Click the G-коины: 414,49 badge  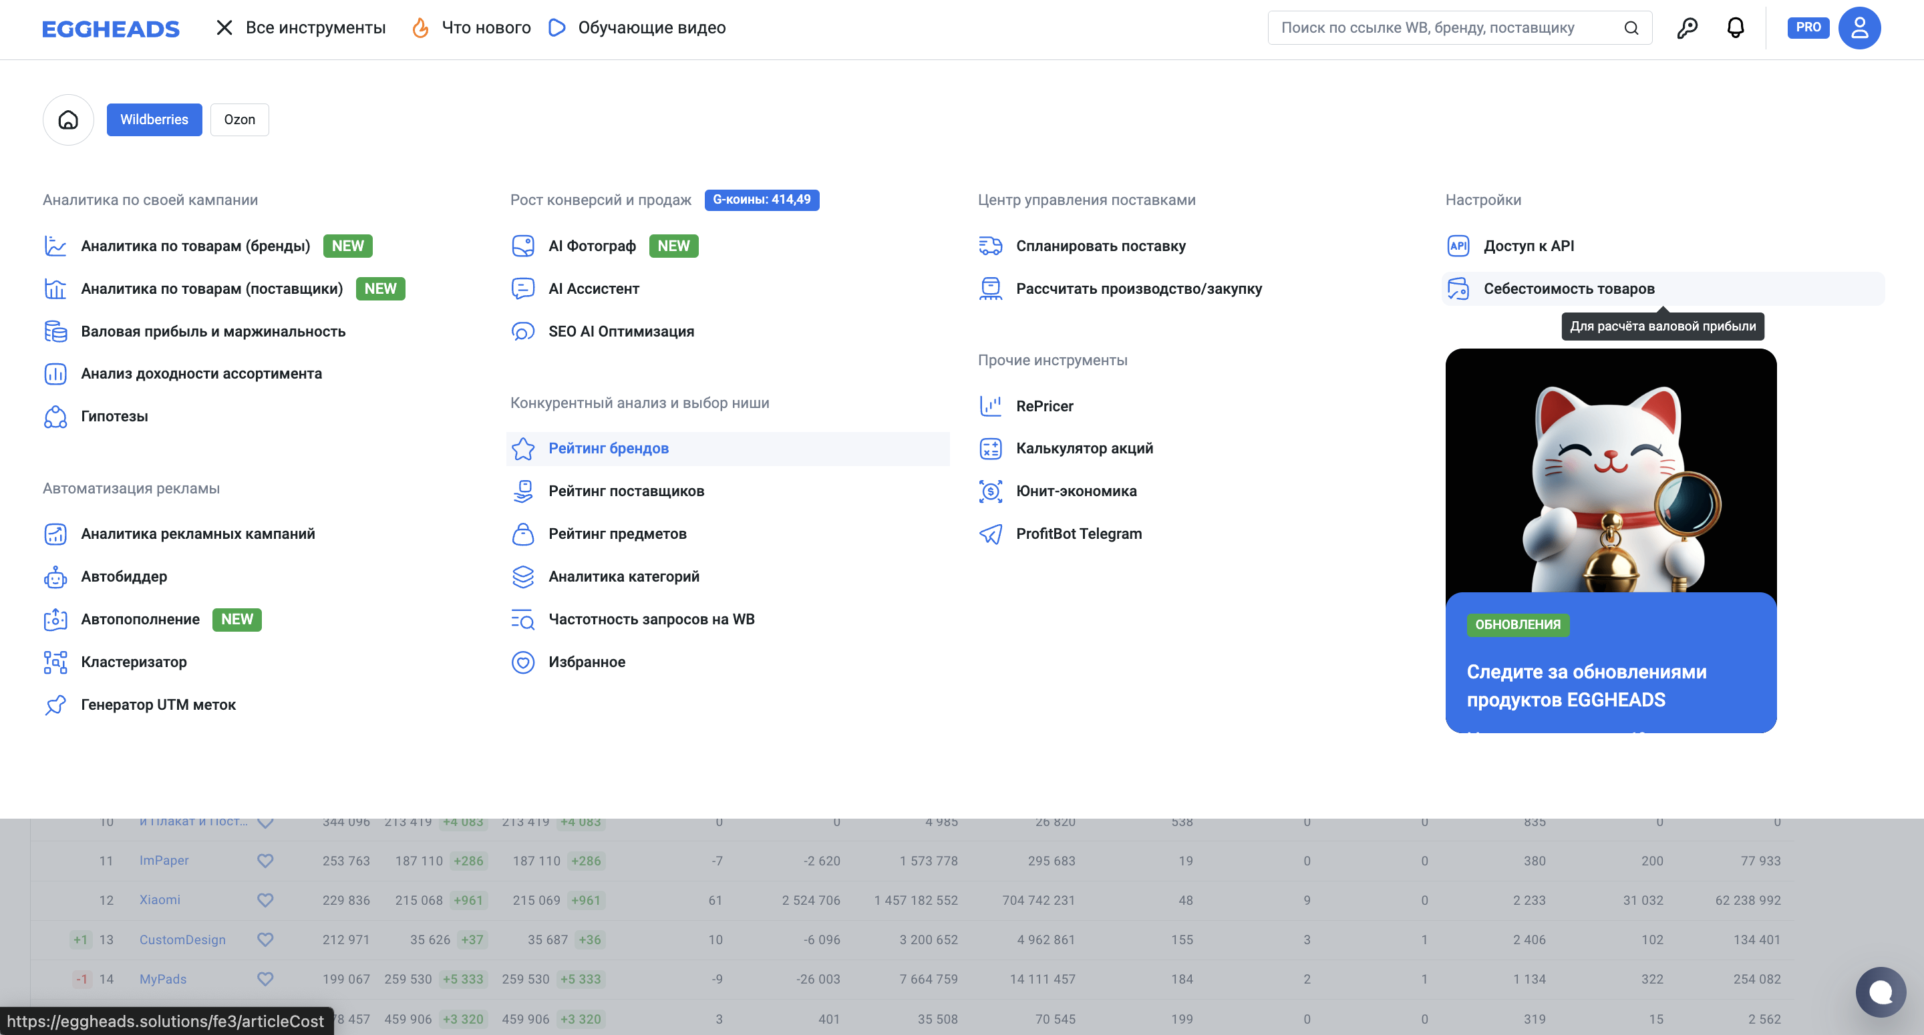pyautogui.click(x=761, y=200)
